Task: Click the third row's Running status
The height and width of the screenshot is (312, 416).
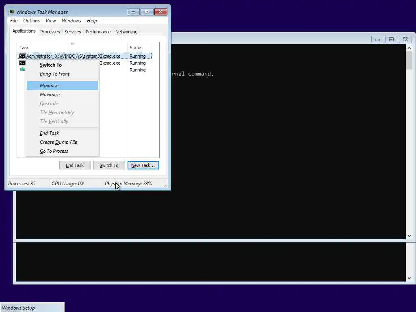Action: (x=137, y=70)
